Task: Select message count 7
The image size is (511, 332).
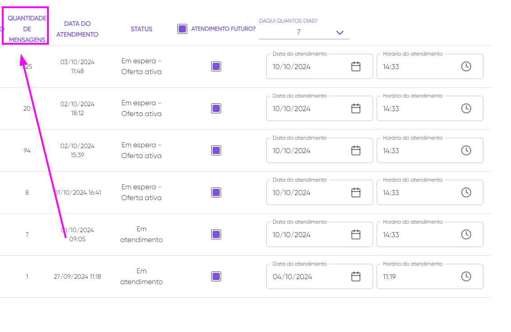Action: tap(27, 234)
